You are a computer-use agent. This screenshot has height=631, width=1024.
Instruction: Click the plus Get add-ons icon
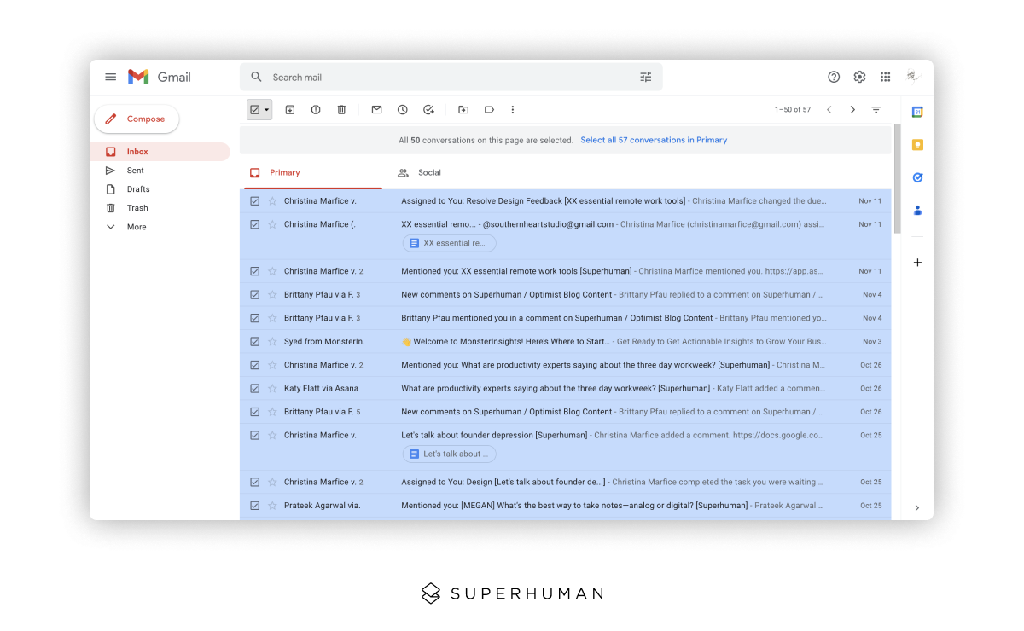(917, 263)
